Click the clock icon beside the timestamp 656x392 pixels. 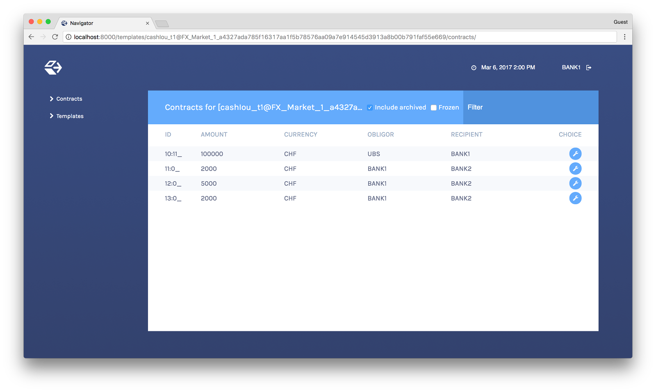pyautogui.click(x=474, y=67)
